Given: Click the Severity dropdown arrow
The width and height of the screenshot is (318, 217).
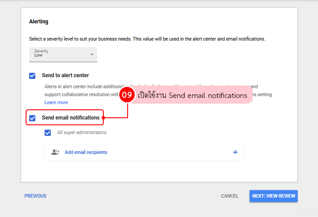Looking at the screenshot, I should [92, 55].
